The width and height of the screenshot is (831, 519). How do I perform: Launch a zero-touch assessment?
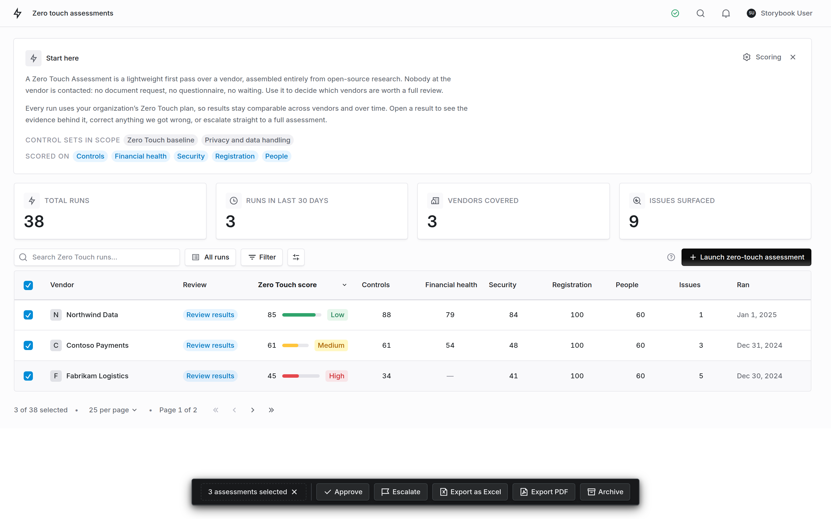pyautogui.click(x=746, y=257)
